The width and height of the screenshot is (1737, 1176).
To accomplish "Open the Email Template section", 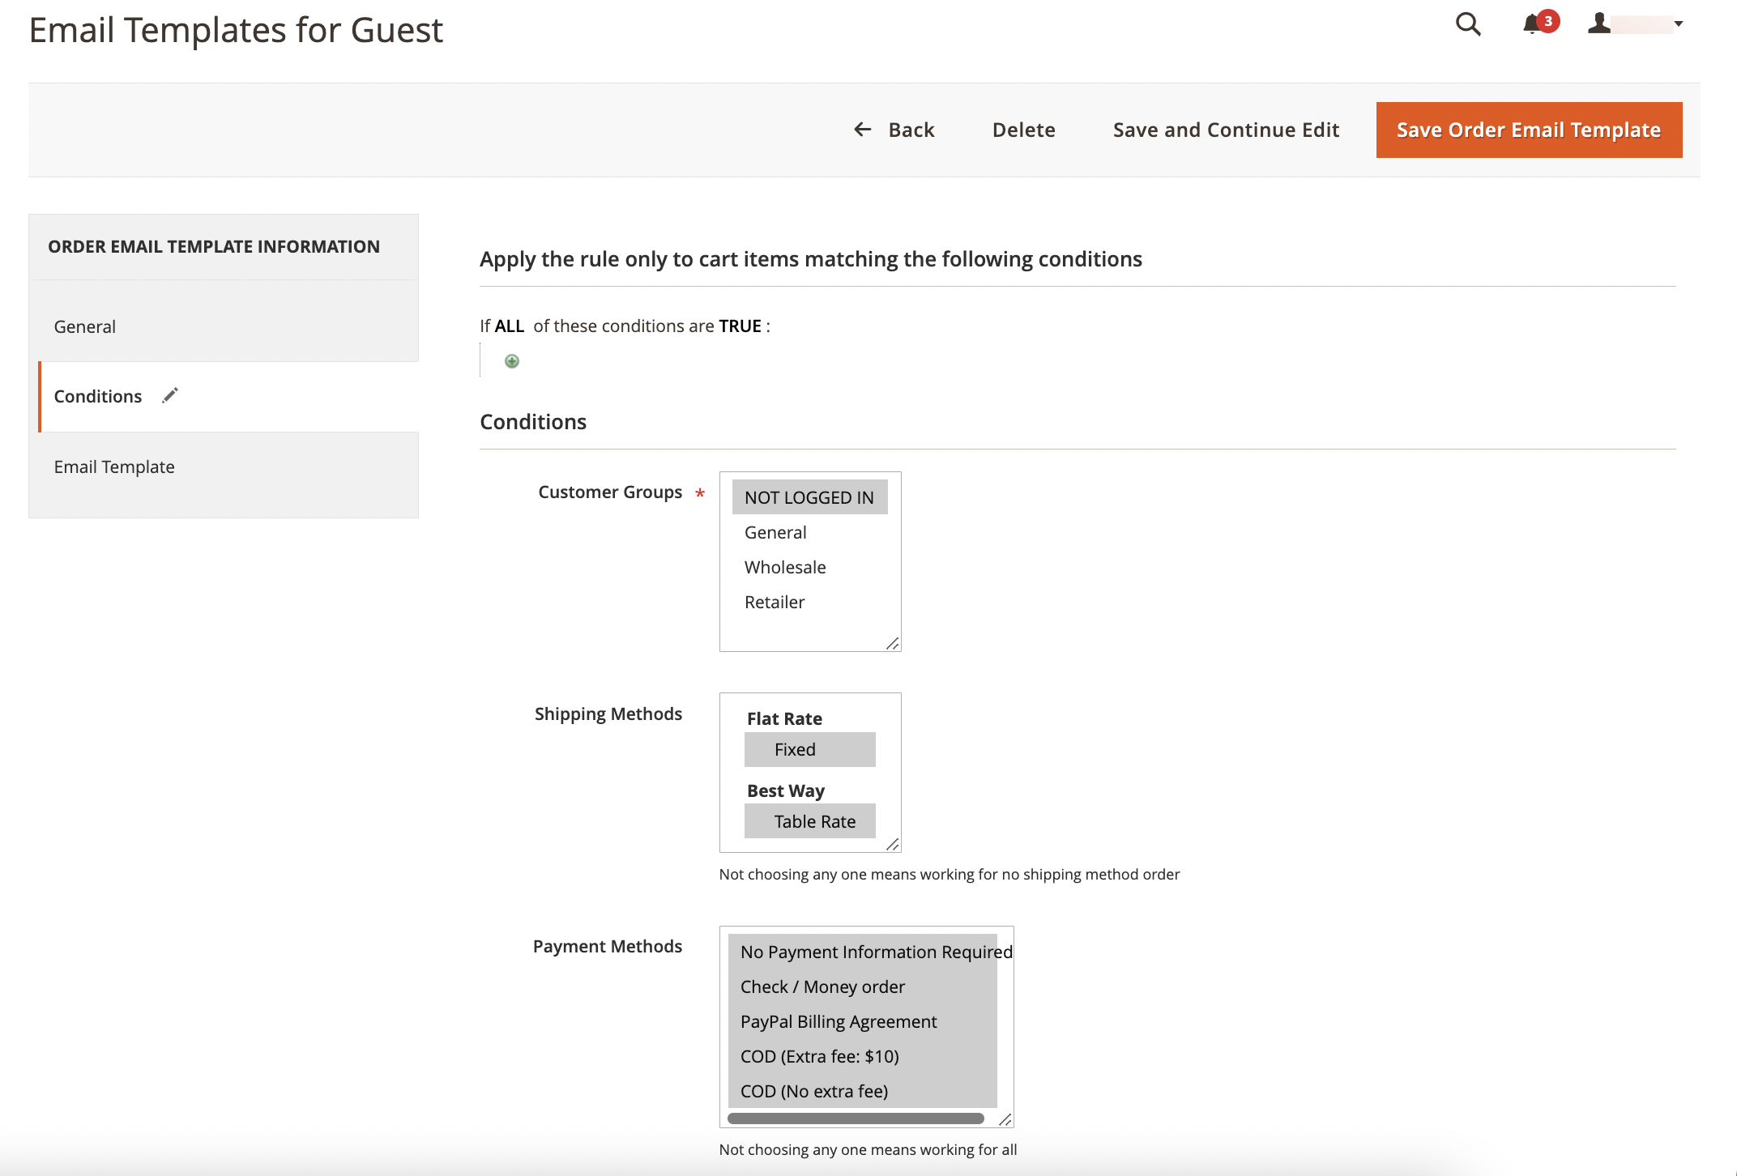I will coord(114,467).
